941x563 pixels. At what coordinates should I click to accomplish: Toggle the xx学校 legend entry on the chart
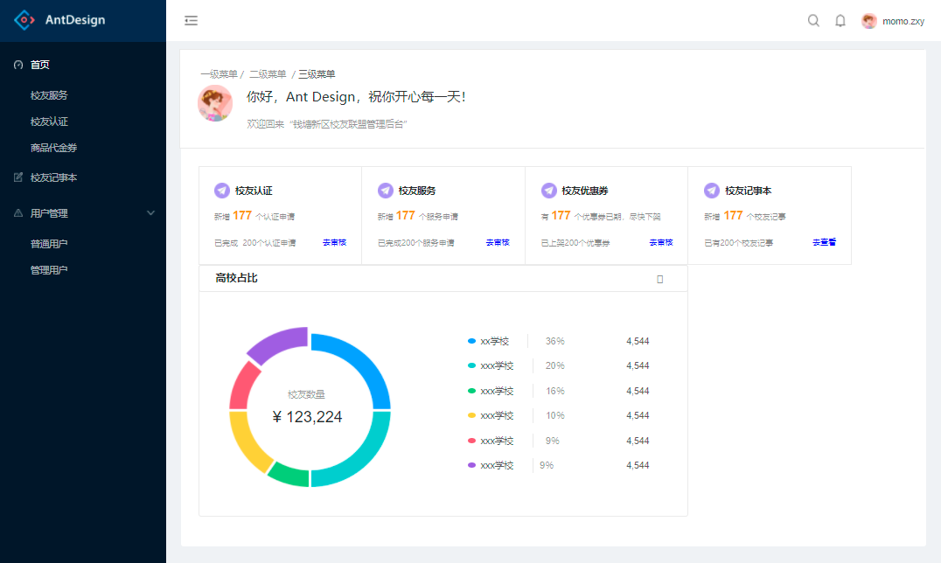pos(491,341)
